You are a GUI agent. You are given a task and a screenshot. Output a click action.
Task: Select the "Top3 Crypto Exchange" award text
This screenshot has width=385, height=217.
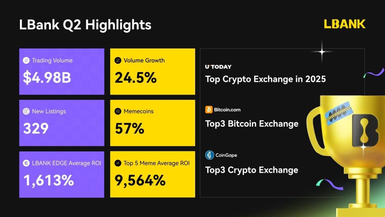click(x=252, y=170)
